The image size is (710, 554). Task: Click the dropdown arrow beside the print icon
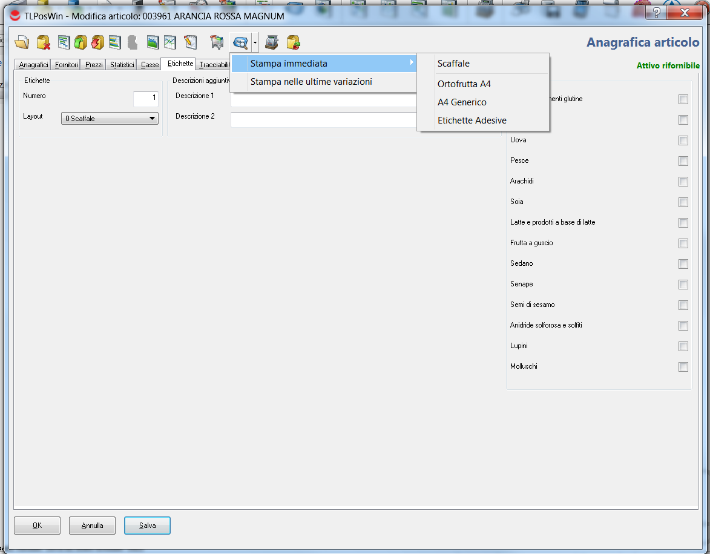255,43
